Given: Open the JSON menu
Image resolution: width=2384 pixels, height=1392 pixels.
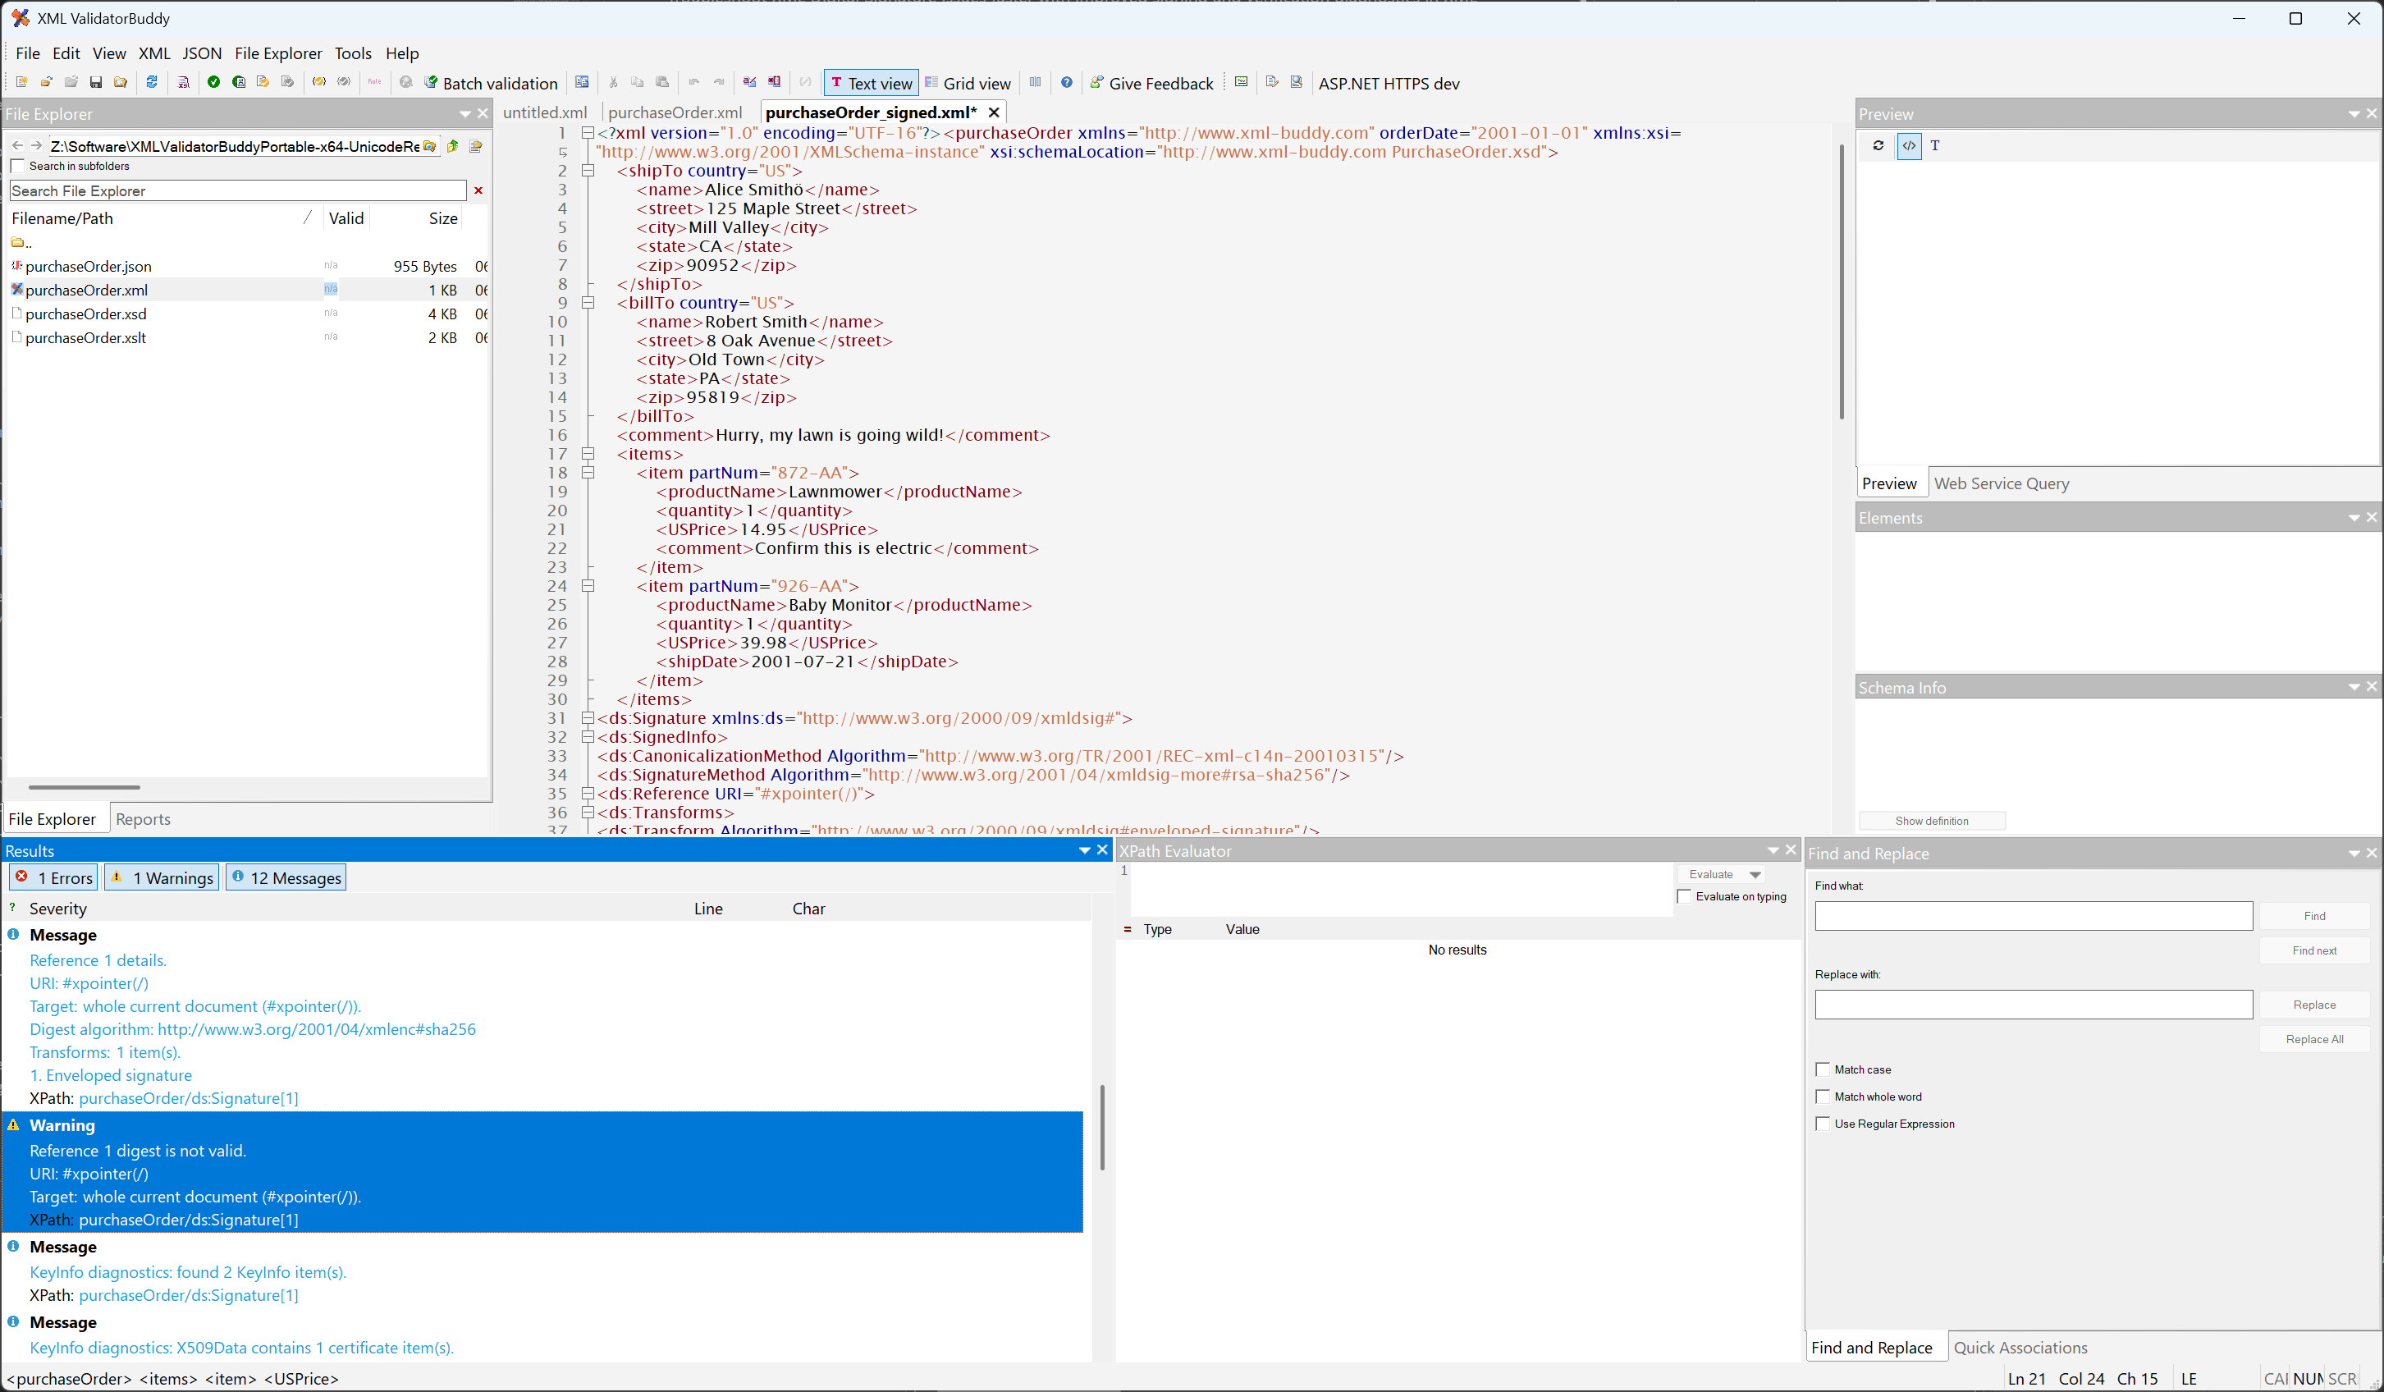Looking at the screenshot, I should coord(202,53).
